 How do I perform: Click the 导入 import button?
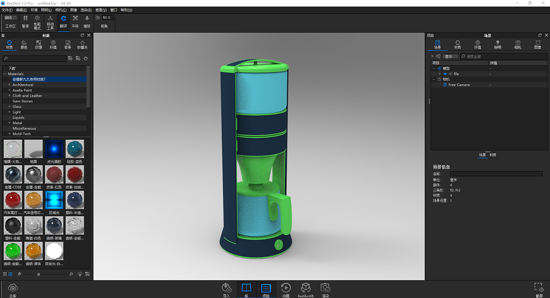(226, 290)
